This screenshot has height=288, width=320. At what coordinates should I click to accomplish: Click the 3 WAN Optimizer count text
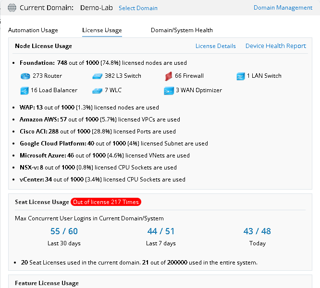[199, 90]
